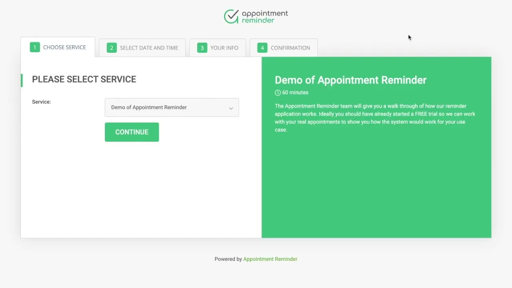Viewport: 512px width, 288px height.
Task: Click the step 2 number badge
Action: 112,48
